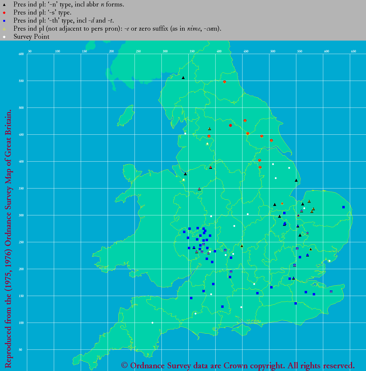The width and height of the screenshot is (366, 371).
Task: Click the black triangle on the Lincolnshire coast
Action: [x=296, y=180]
